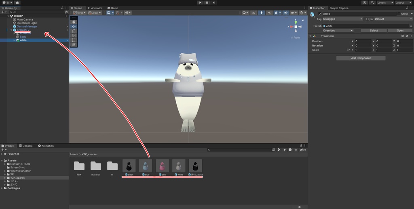
Task: Click the Pause button
Action: [207, 2]
